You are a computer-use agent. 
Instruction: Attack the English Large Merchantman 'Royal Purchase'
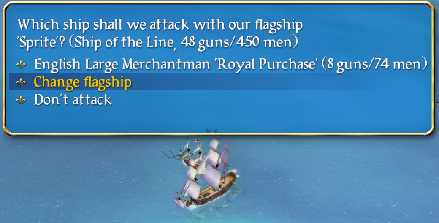tap(230, 65)
